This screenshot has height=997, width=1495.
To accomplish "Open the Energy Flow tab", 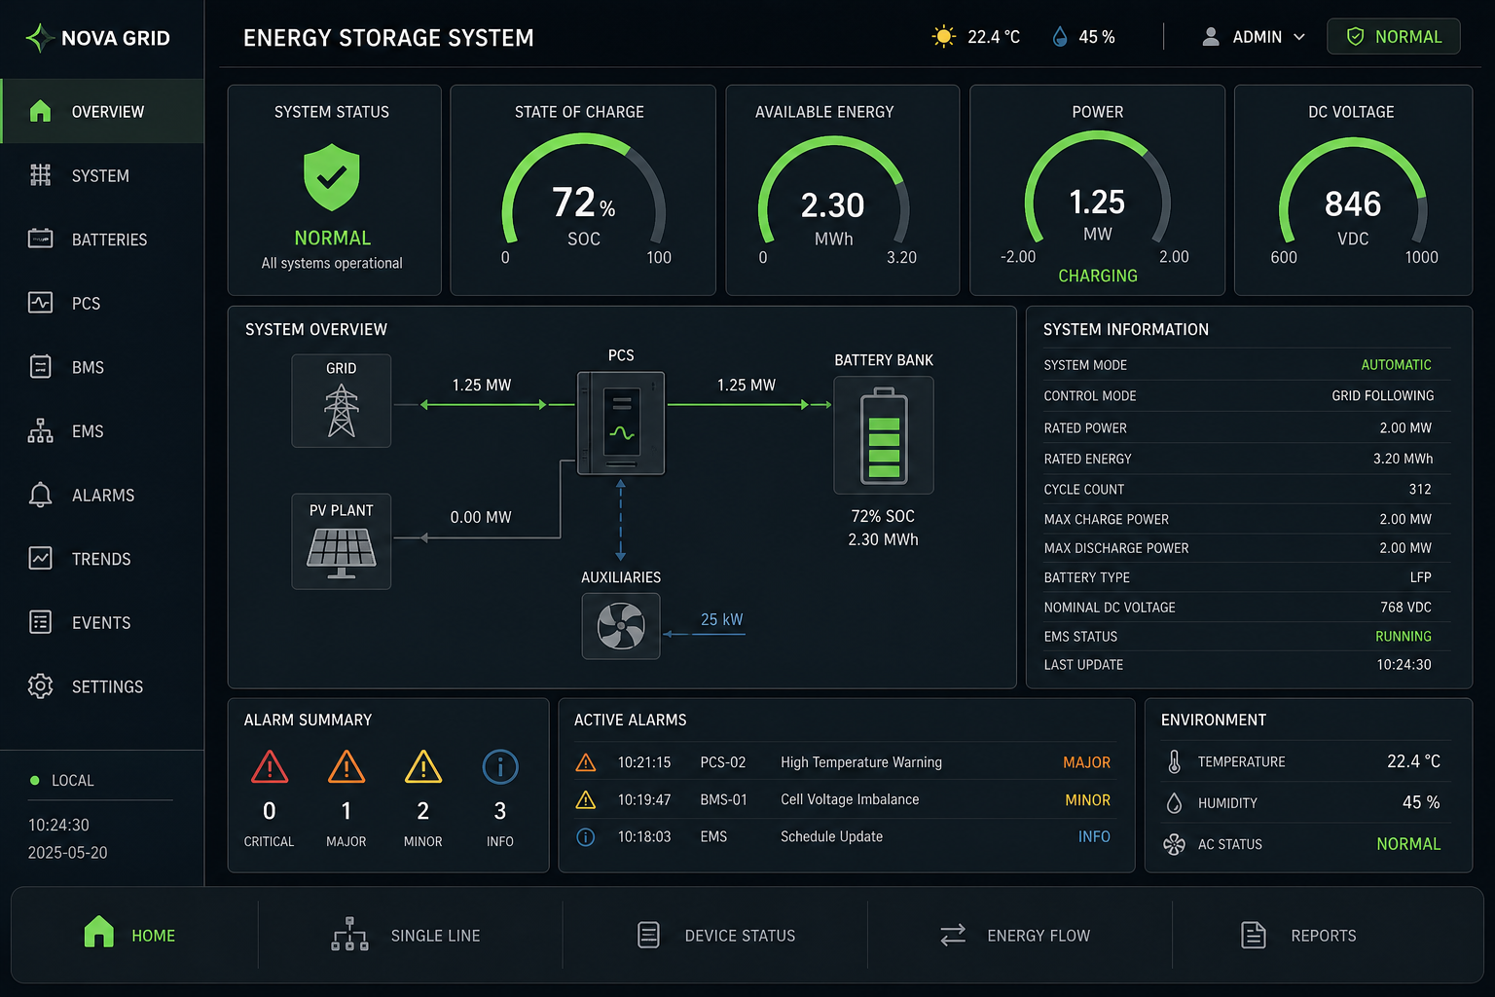I will 1019,935.
